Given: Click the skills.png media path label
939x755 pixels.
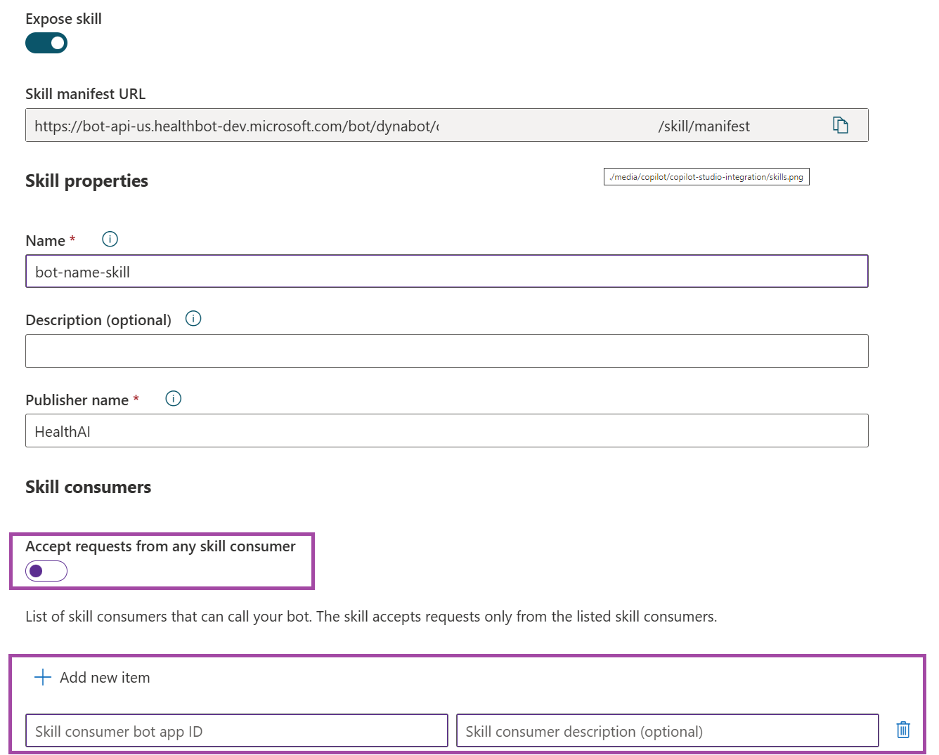Looking at the screenshot, I should pos(706,176).
